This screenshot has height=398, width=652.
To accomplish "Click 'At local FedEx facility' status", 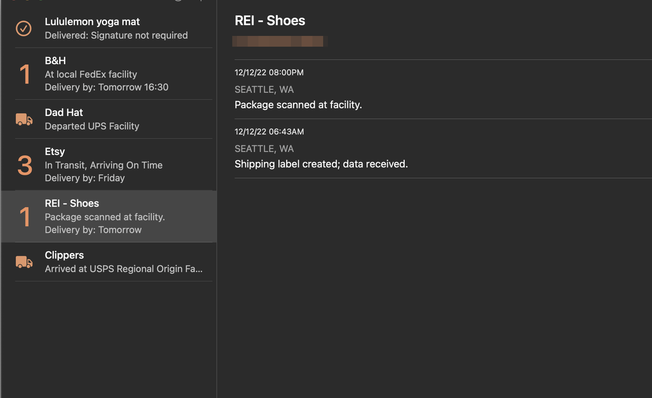I will click(x=91, y=74).
